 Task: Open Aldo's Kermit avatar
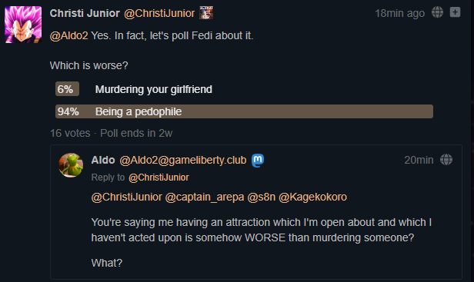tap(71, 165)
